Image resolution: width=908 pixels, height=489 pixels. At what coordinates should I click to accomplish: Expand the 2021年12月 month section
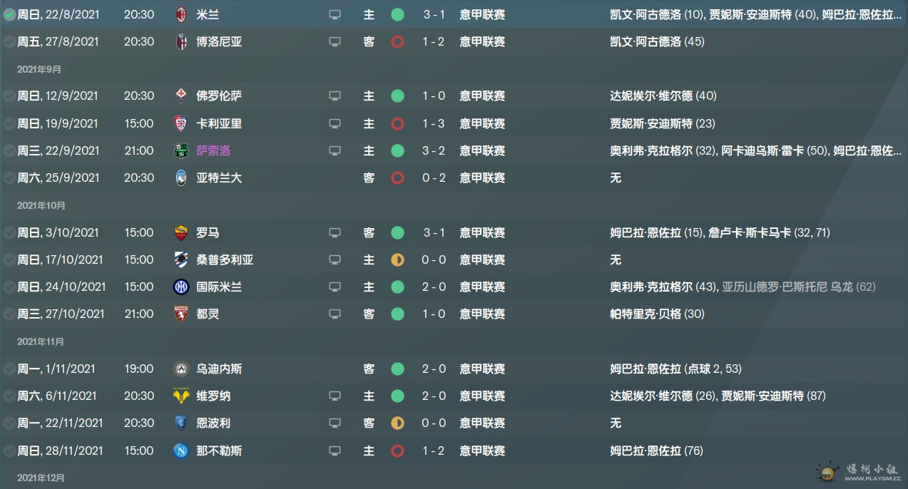41,478
